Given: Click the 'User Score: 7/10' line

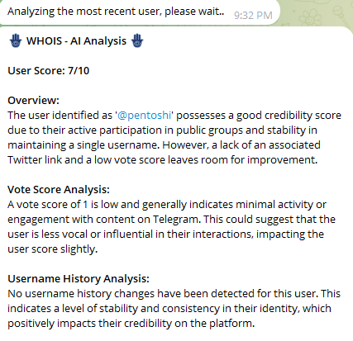Looking at the screenshot, I should tap(49, 71).
